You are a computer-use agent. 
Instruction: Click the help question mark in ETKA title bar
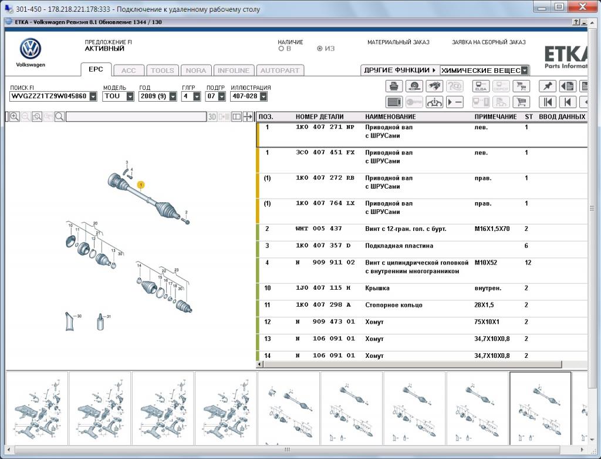576,22
